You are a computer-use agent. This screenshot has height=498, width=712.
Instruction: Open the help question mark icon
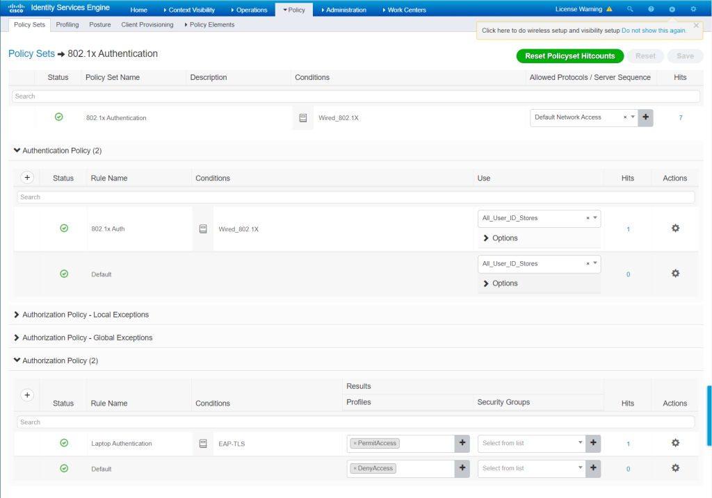651,9
